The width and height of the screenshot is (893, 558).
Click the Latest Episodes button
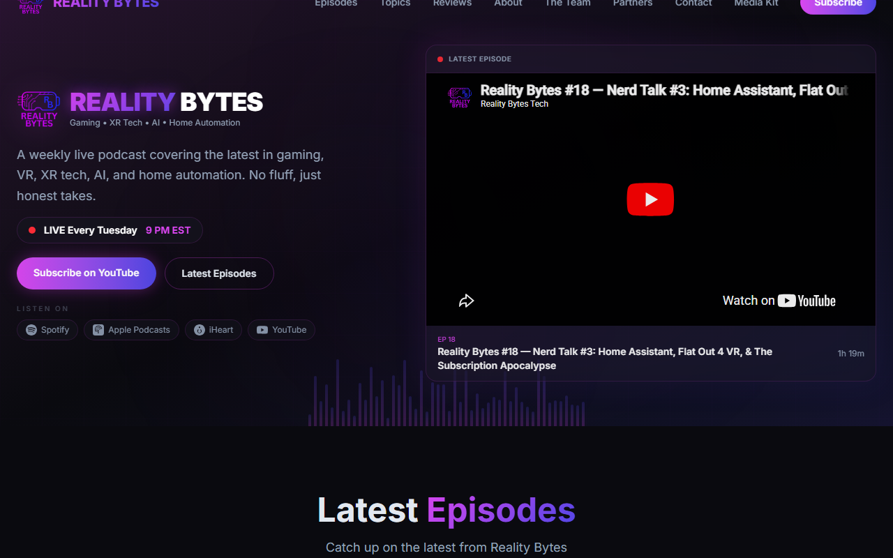219,273
